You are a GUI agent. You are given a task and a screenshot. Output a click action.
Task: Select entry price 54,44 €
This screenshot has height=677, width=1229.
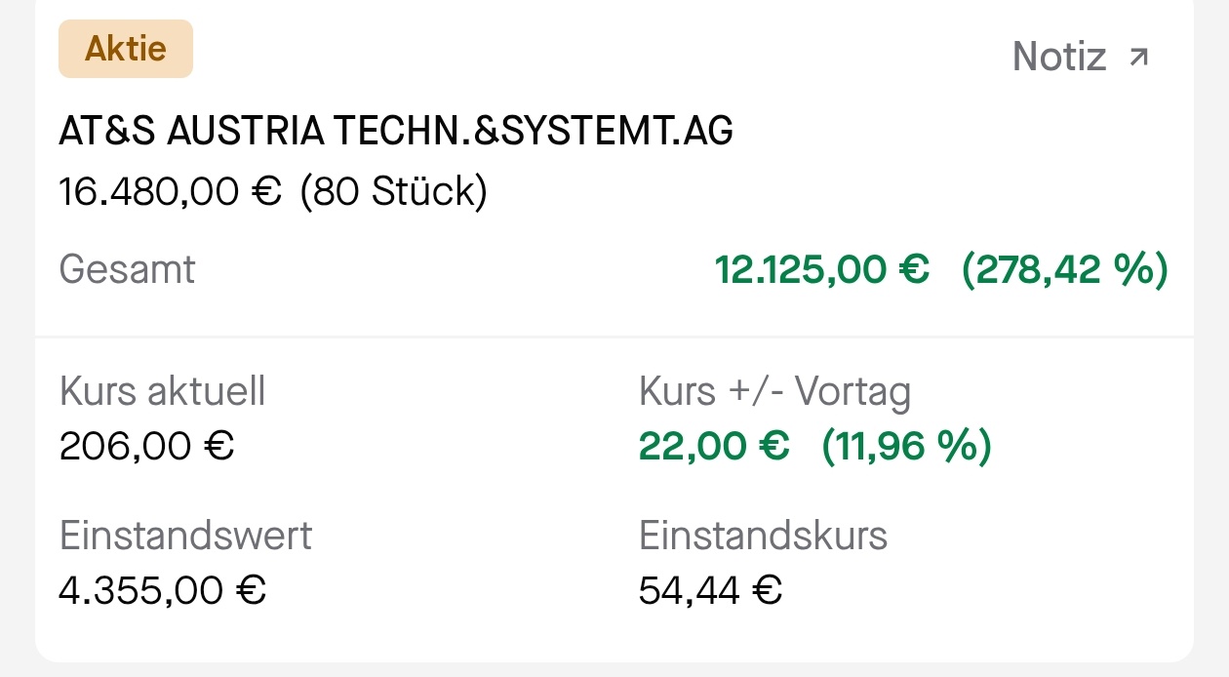(x=710, y=590)
